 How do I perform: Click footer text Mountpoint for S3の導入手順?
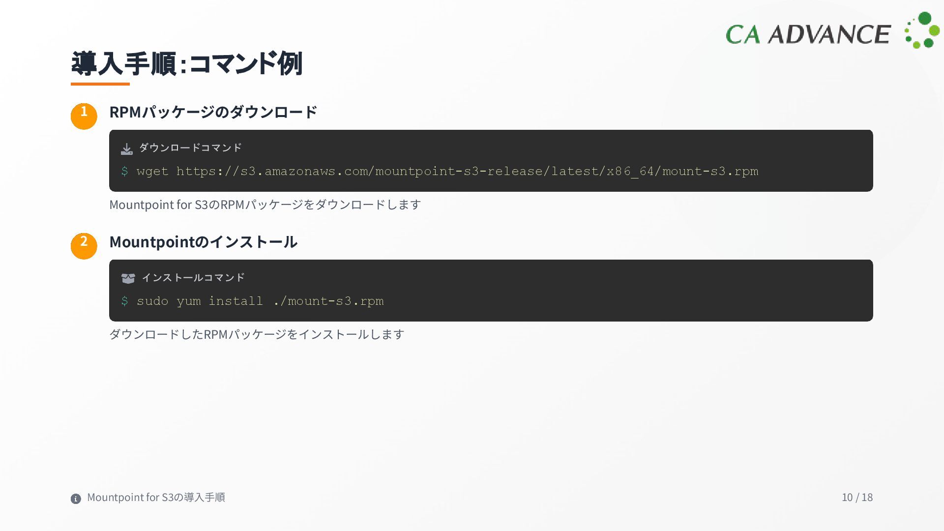156,497
